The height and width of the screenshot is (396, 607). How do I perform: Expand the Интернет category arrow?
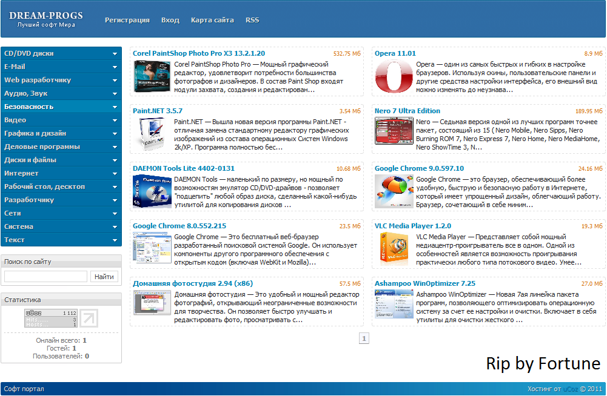pos(115,174)
